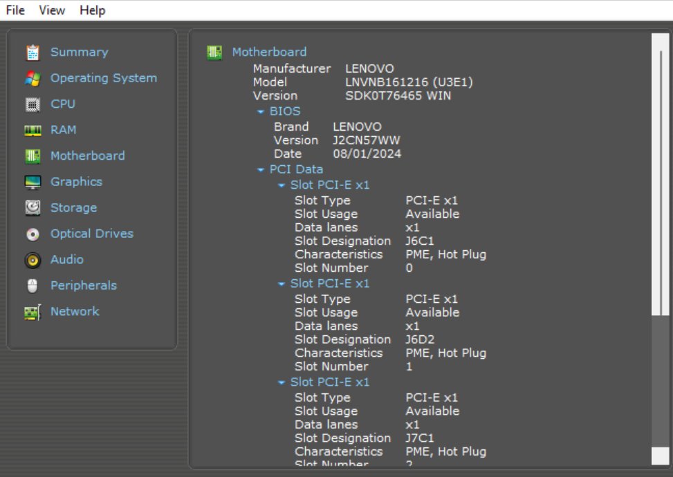This screenshot has height=477, width=673.
Task: Open the Help menu
Action: [92, 10]
